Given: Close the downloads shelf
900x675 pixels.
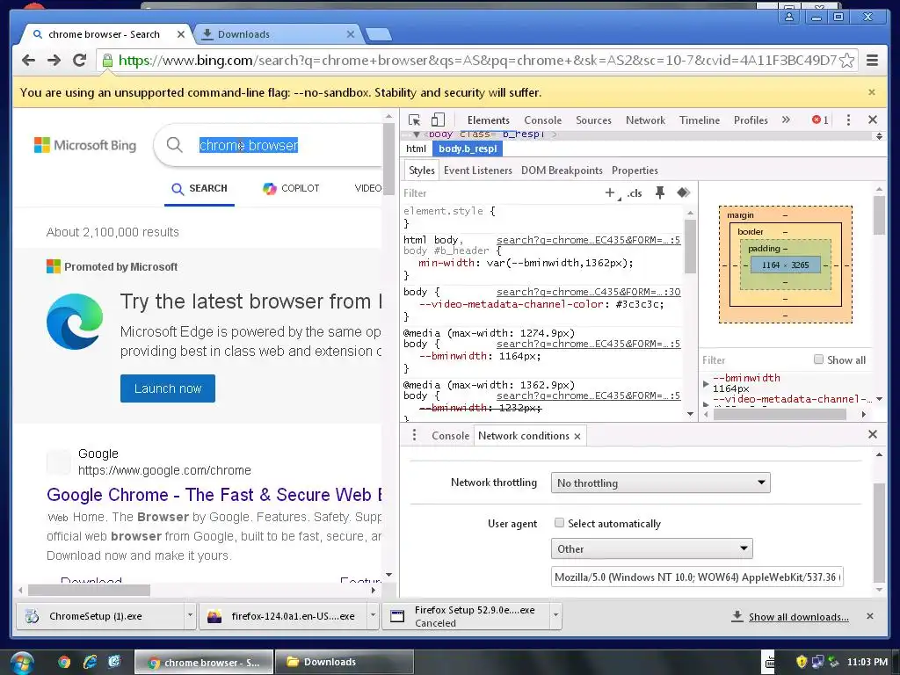Looking at the screenshot, I should point(870,616).
